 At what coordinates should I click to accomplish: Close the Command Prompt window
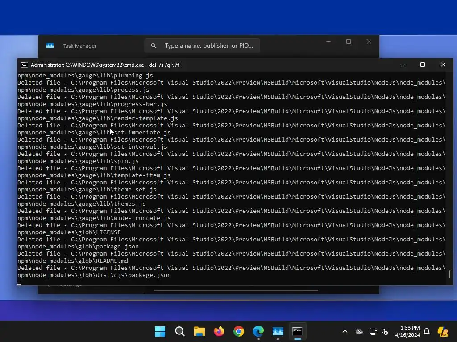443,65
